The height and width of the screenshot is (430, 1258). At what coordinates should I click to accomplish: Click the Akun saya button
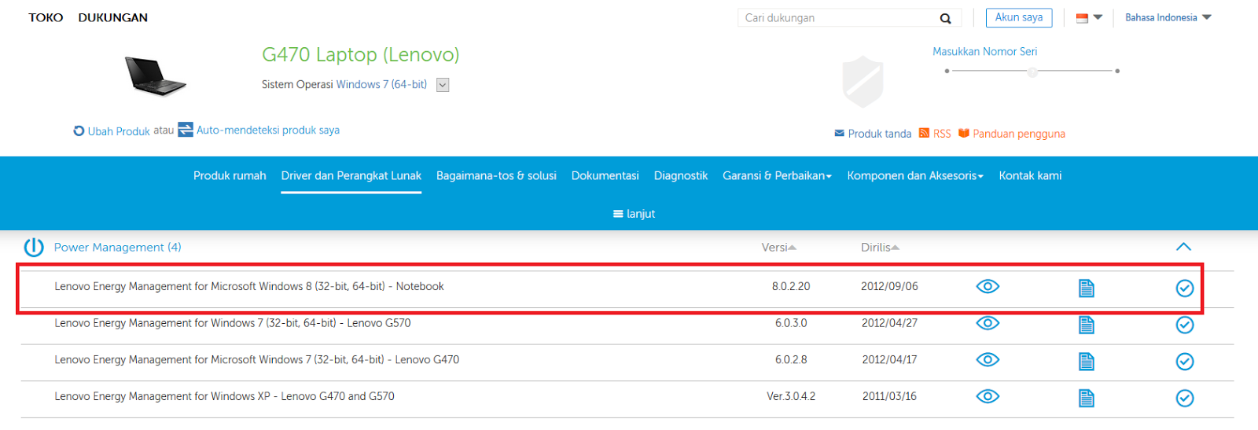point(1019,17)
